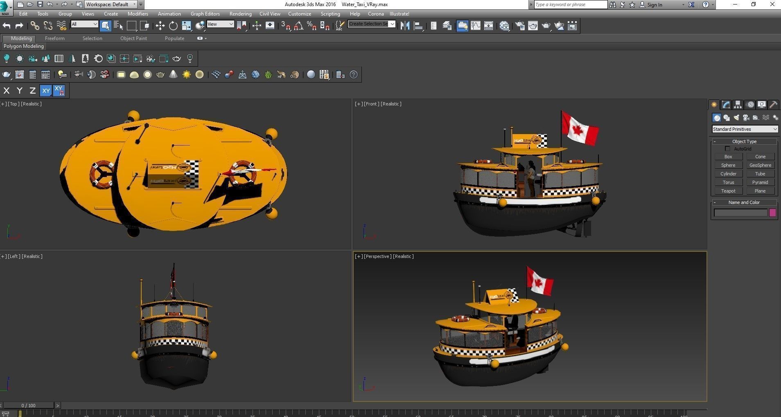Activate the Select Object tool
This screenshot has height=417, width=781.
[x=105, y=26]
